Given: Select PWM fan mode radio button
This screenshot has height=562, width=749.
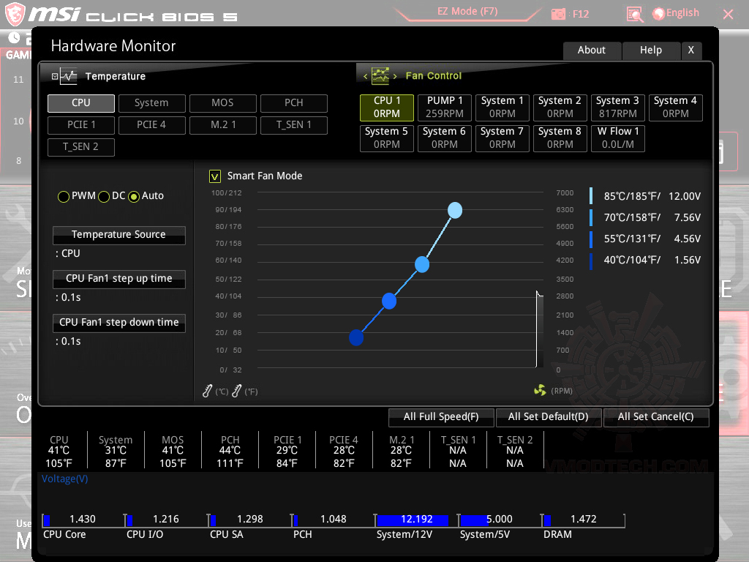Looking at the screenshot, I should click(x=64, y=196).
